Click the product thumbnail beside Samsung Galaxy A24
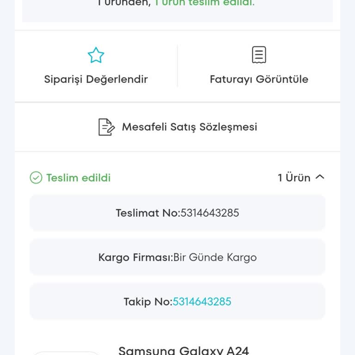 pyautogui.click(x=66, y=353)
